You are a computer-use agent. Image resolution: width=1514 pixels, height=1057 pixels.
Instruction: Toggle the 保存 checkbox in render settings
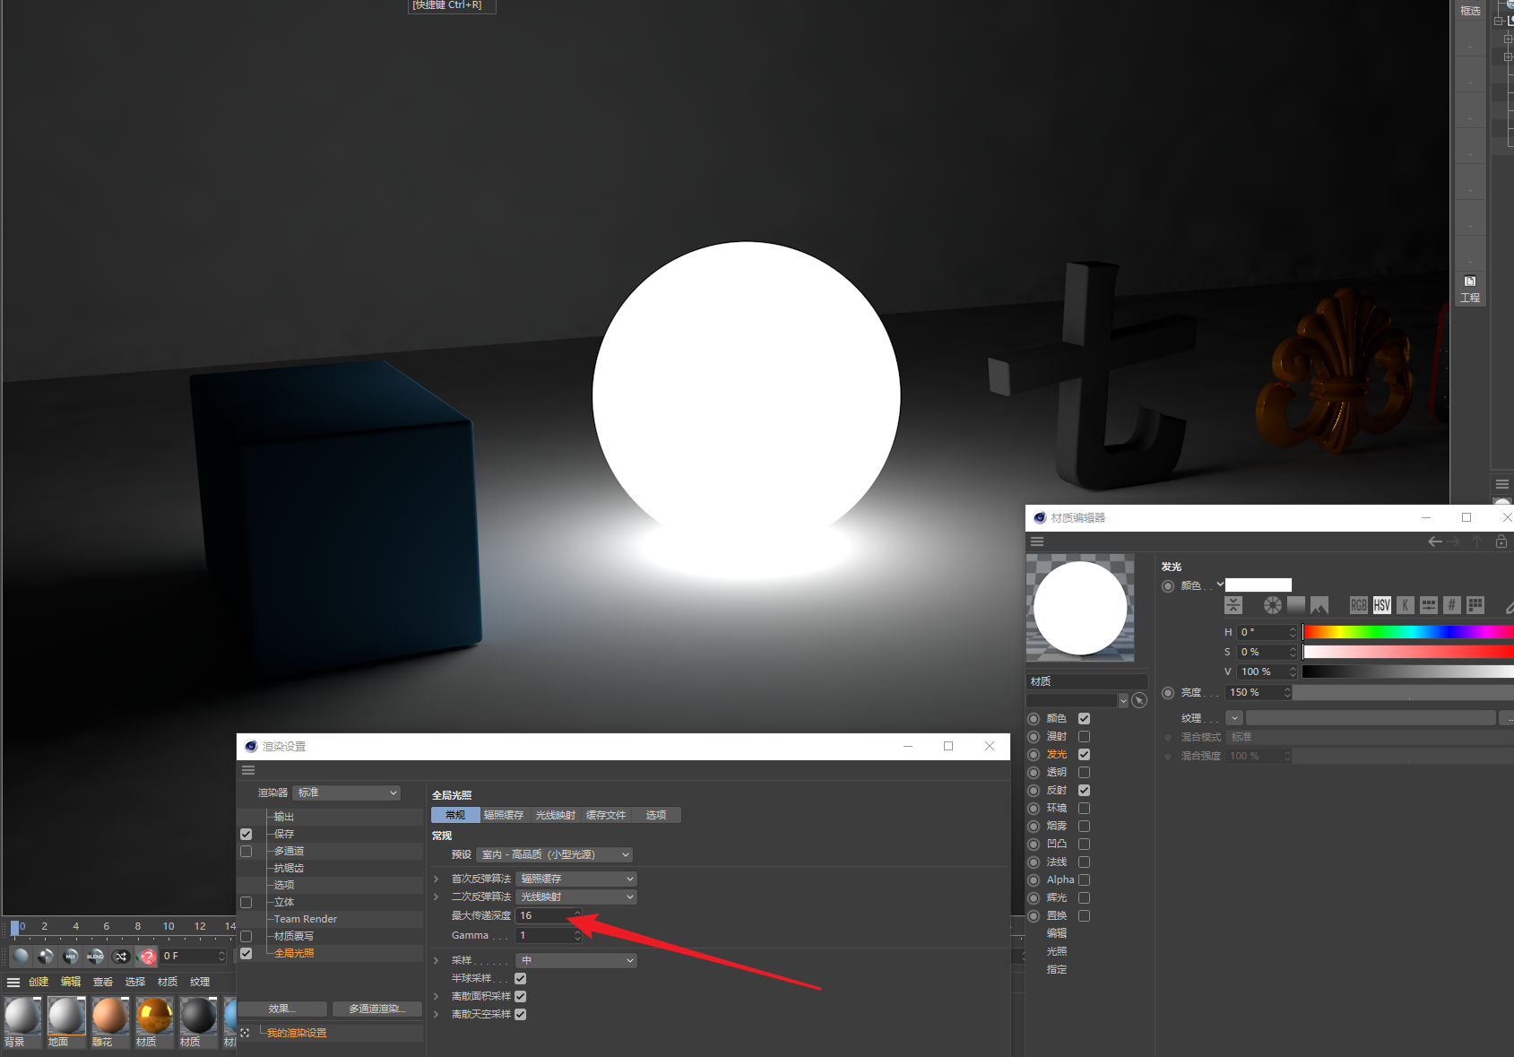tap(246, 834)
